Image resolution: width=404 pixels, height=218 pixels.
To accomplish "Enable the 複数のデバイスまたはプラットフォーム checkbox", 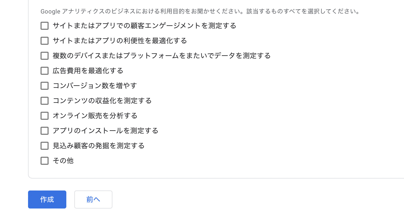I will (x=45, y=56).
